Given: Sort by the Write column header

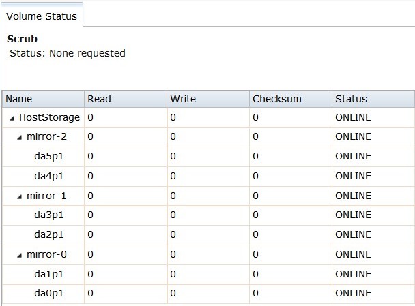Looking at the screenshot, I should pyautogui.click(x=208, y=99).
